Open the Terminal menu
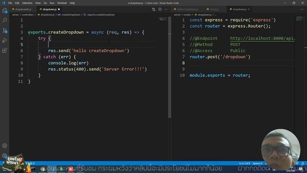Viewport: 307px width, 173px height. (x=62, y=3)
